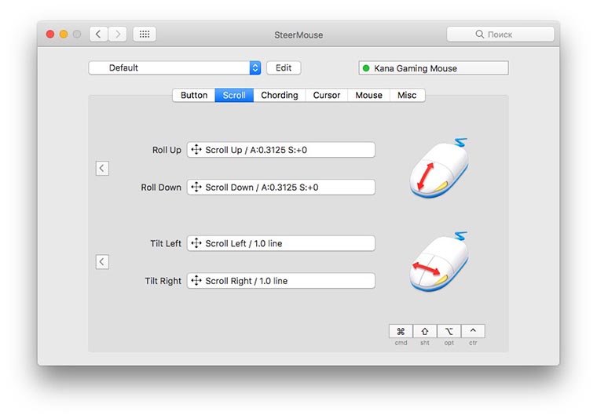This screenshot has width=597, height=419.
Task: Click move icon in Roll Up field
Action: pos(196,150)
